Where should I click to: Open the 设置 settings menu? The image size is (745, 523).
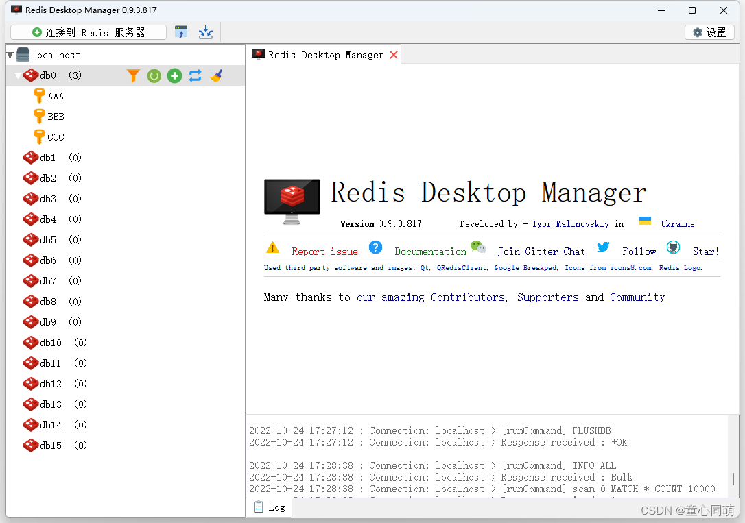click(709, 32)
